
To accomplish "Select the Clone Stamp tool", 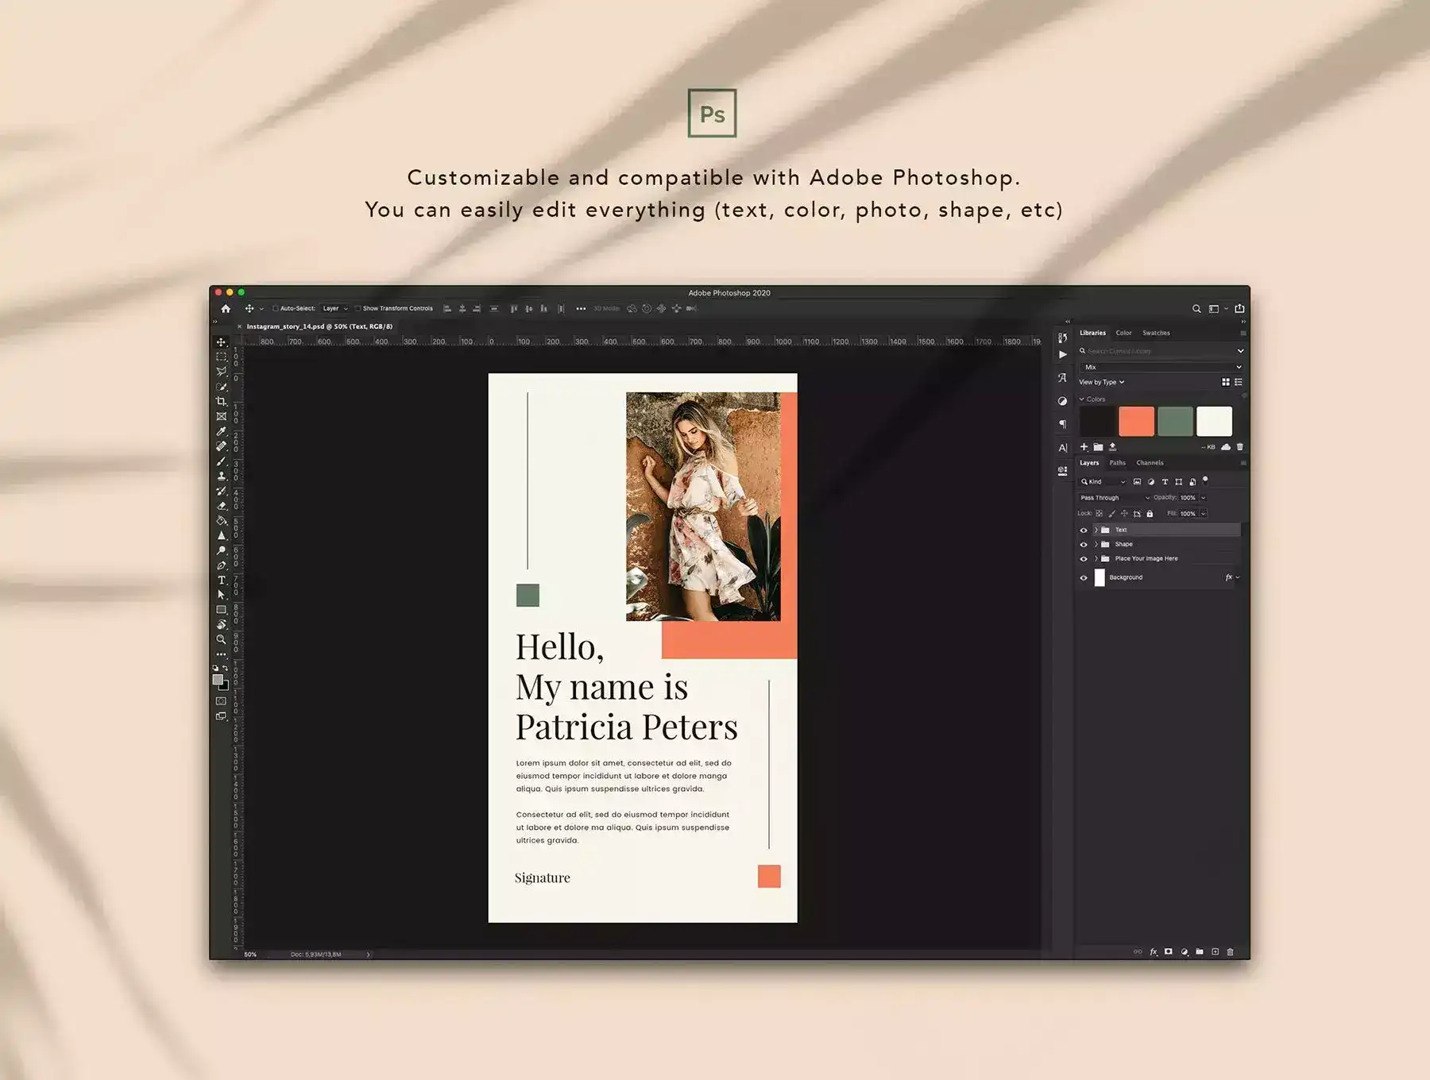I will coord(222,476).
